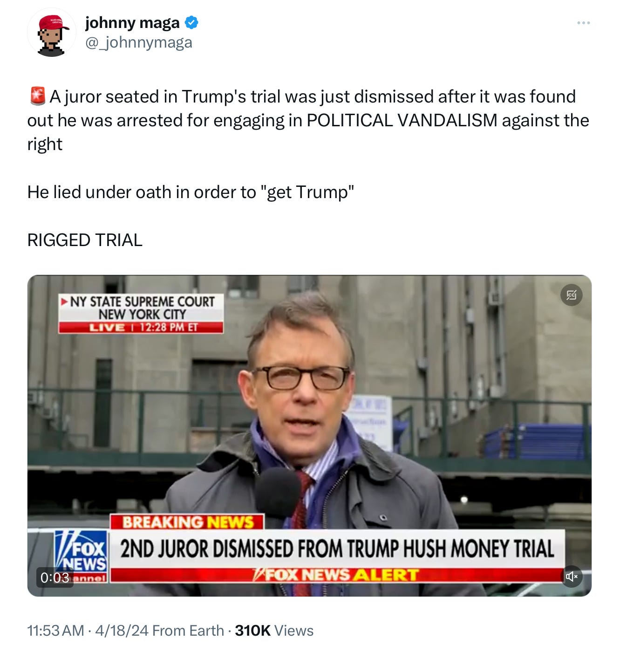The width and height of the screenshot is (620, 652).
Task: Click the NY STATE SUPREME COURT location banner
Action: pyautogui.click(x=141, y=308)
